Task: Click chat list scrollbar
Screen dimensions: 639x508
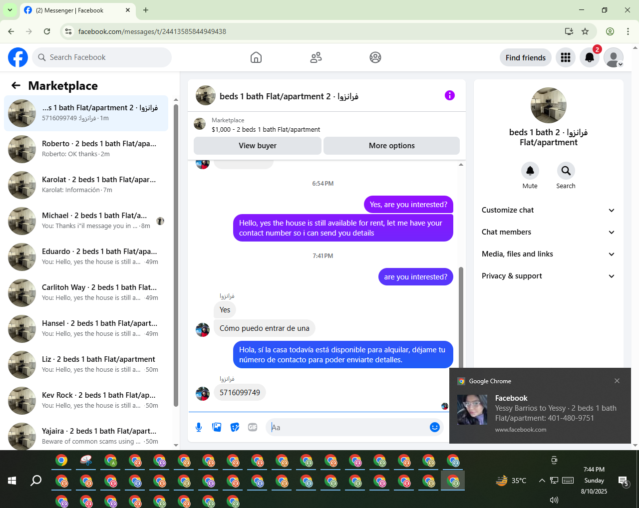Action: coord(176,254)
